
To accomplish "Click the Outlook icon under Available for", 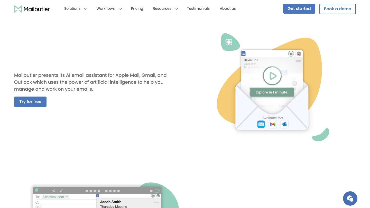I will point(284,124).
